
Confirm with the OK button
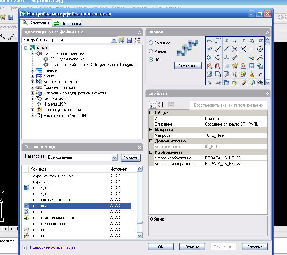[x=161, y=247]
